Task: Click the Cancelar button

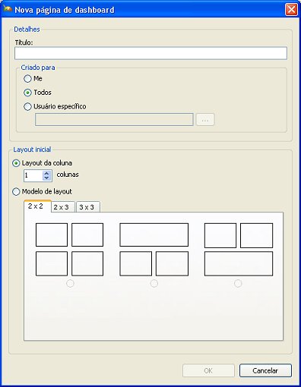Action: pyautogui.click(x=265, y=370)
